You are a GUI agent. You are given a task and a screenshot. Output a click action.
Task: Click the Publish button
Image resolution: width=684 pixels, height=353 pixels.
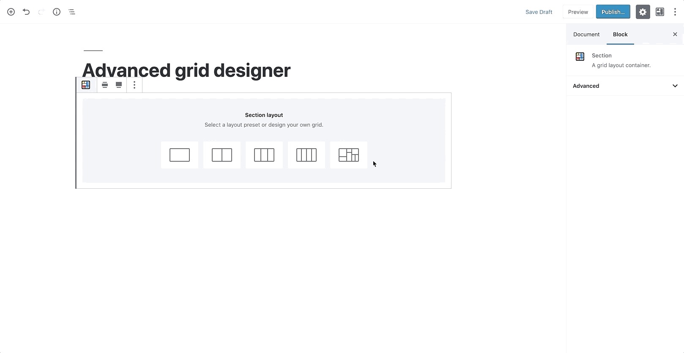pyautogui.click(x=613, y=12)
